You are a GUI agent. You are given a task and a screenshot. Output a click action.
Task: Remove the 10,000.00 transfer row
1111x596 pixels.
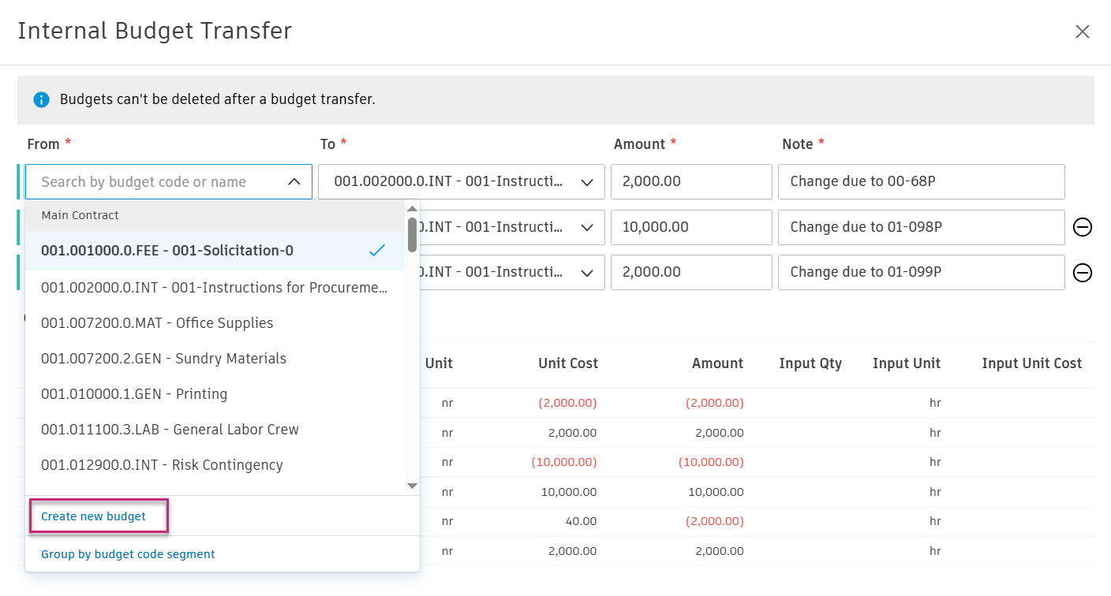1083,227
